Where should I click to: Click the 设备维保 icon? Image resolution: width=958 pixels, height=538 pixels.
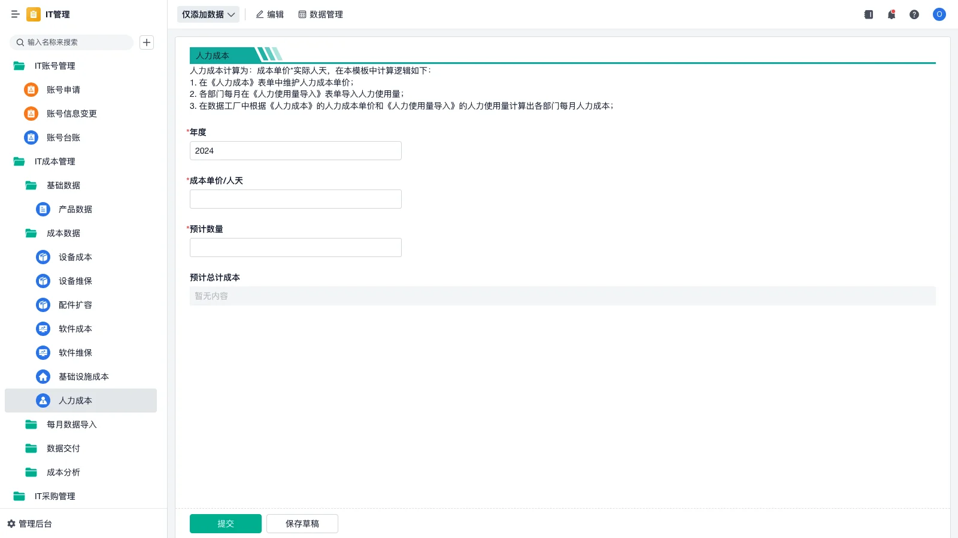tap(43, 281)
